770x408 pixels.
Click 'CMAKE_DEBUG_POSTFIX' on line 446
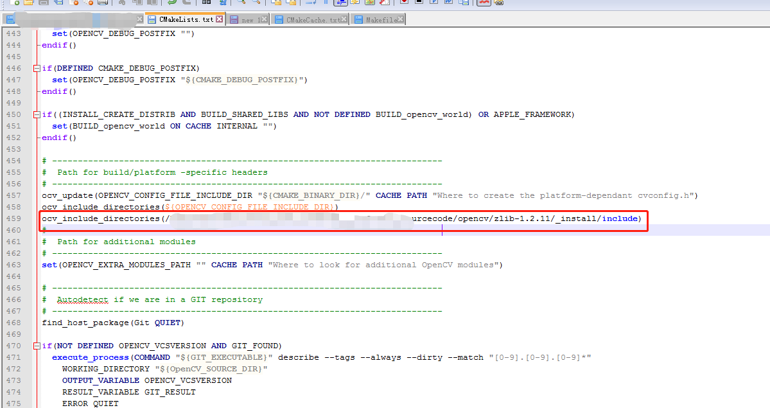coord(147,68)
